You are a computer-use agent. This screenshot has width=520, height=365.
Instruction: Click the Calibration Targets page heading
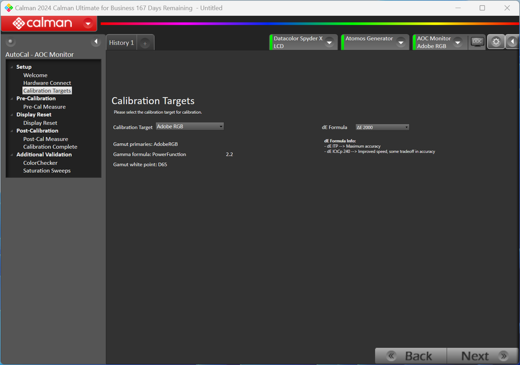click(153, 101)
